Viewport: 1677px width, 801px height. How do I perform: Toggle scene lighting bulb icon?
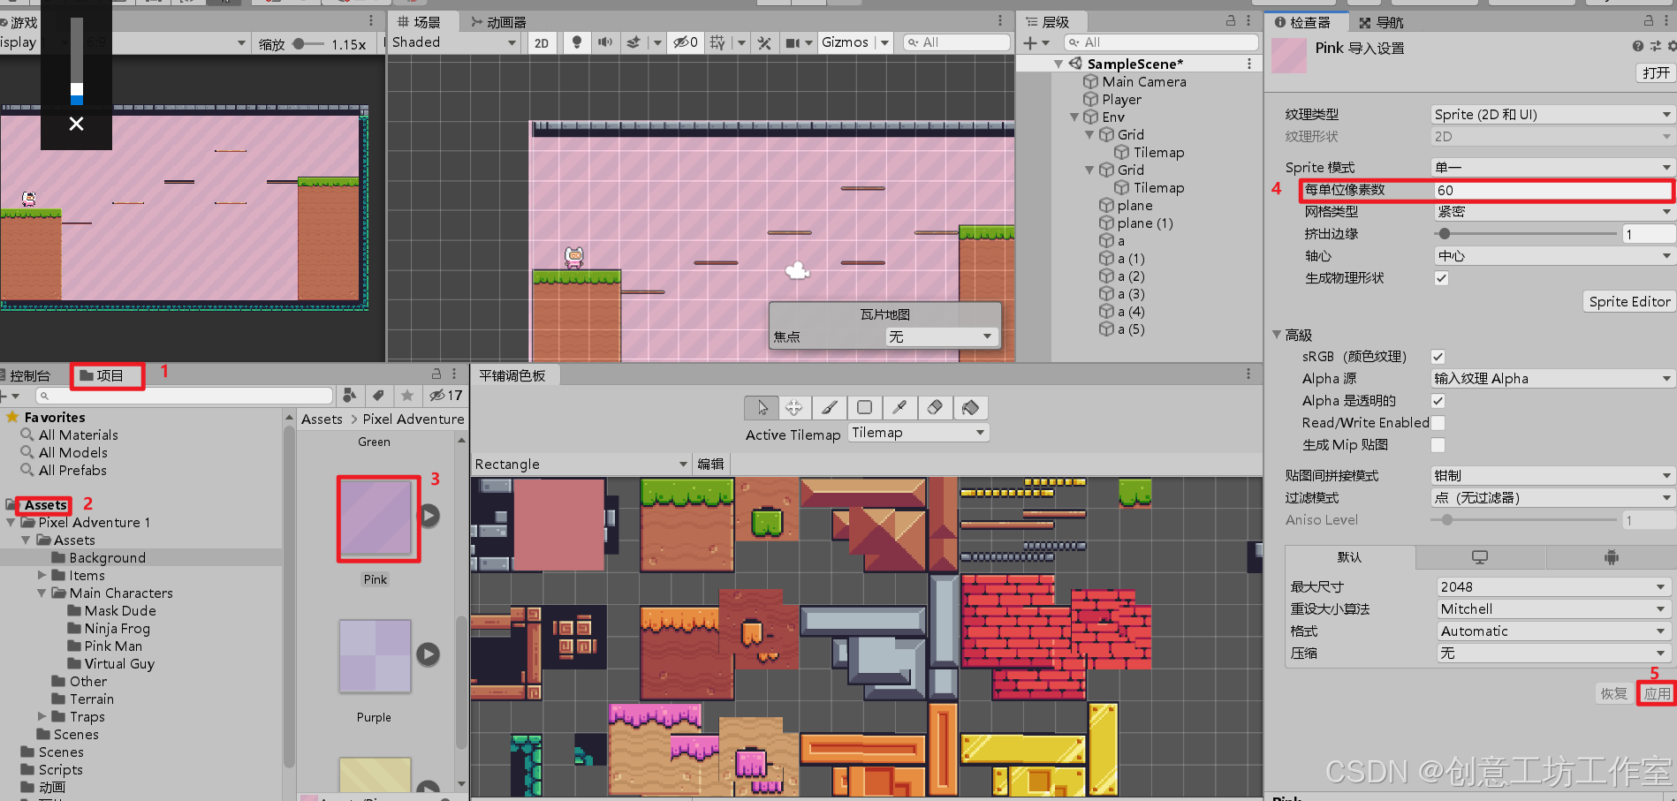point(577,42)
